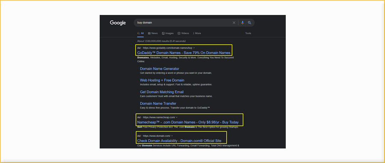Click the News tab icon
Screen dimensions: 385x163
(x=149, y=33)
